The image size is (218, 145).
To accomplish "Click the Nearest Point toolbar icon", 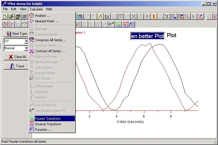I will pyautogui.click(x=11, y=24).
